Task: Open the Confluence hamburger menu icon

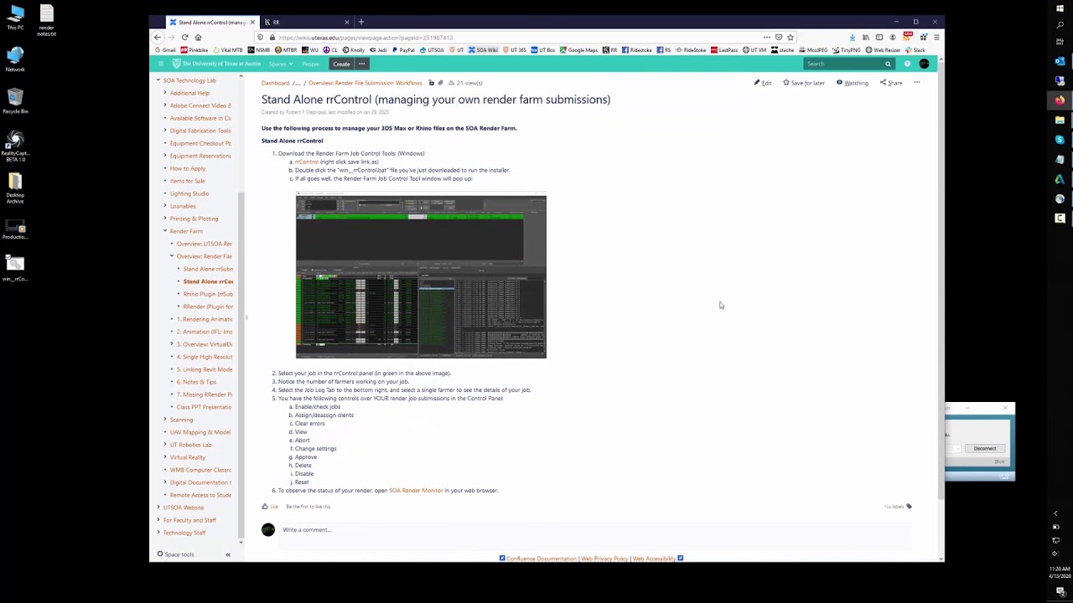Action: 160,64
